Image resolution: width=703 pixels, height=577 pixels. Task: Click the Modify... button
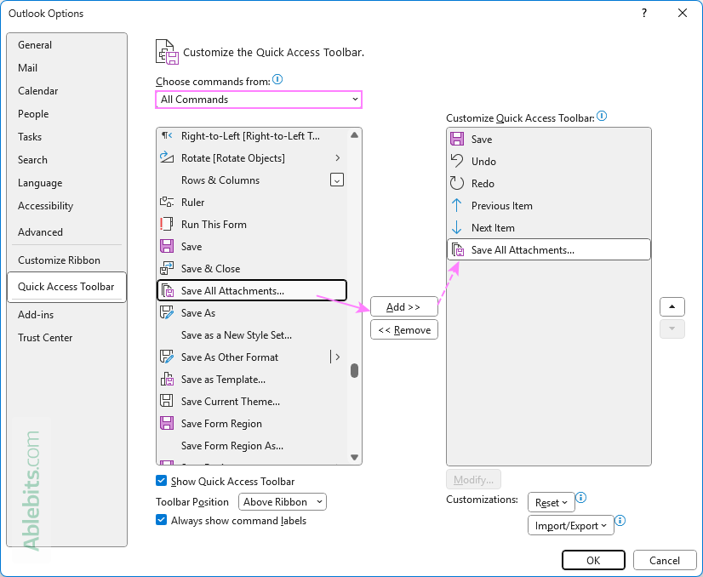(x=473, y=479)
